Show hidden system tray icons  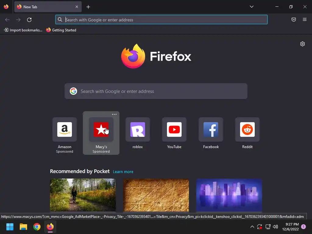click(252, 227)
